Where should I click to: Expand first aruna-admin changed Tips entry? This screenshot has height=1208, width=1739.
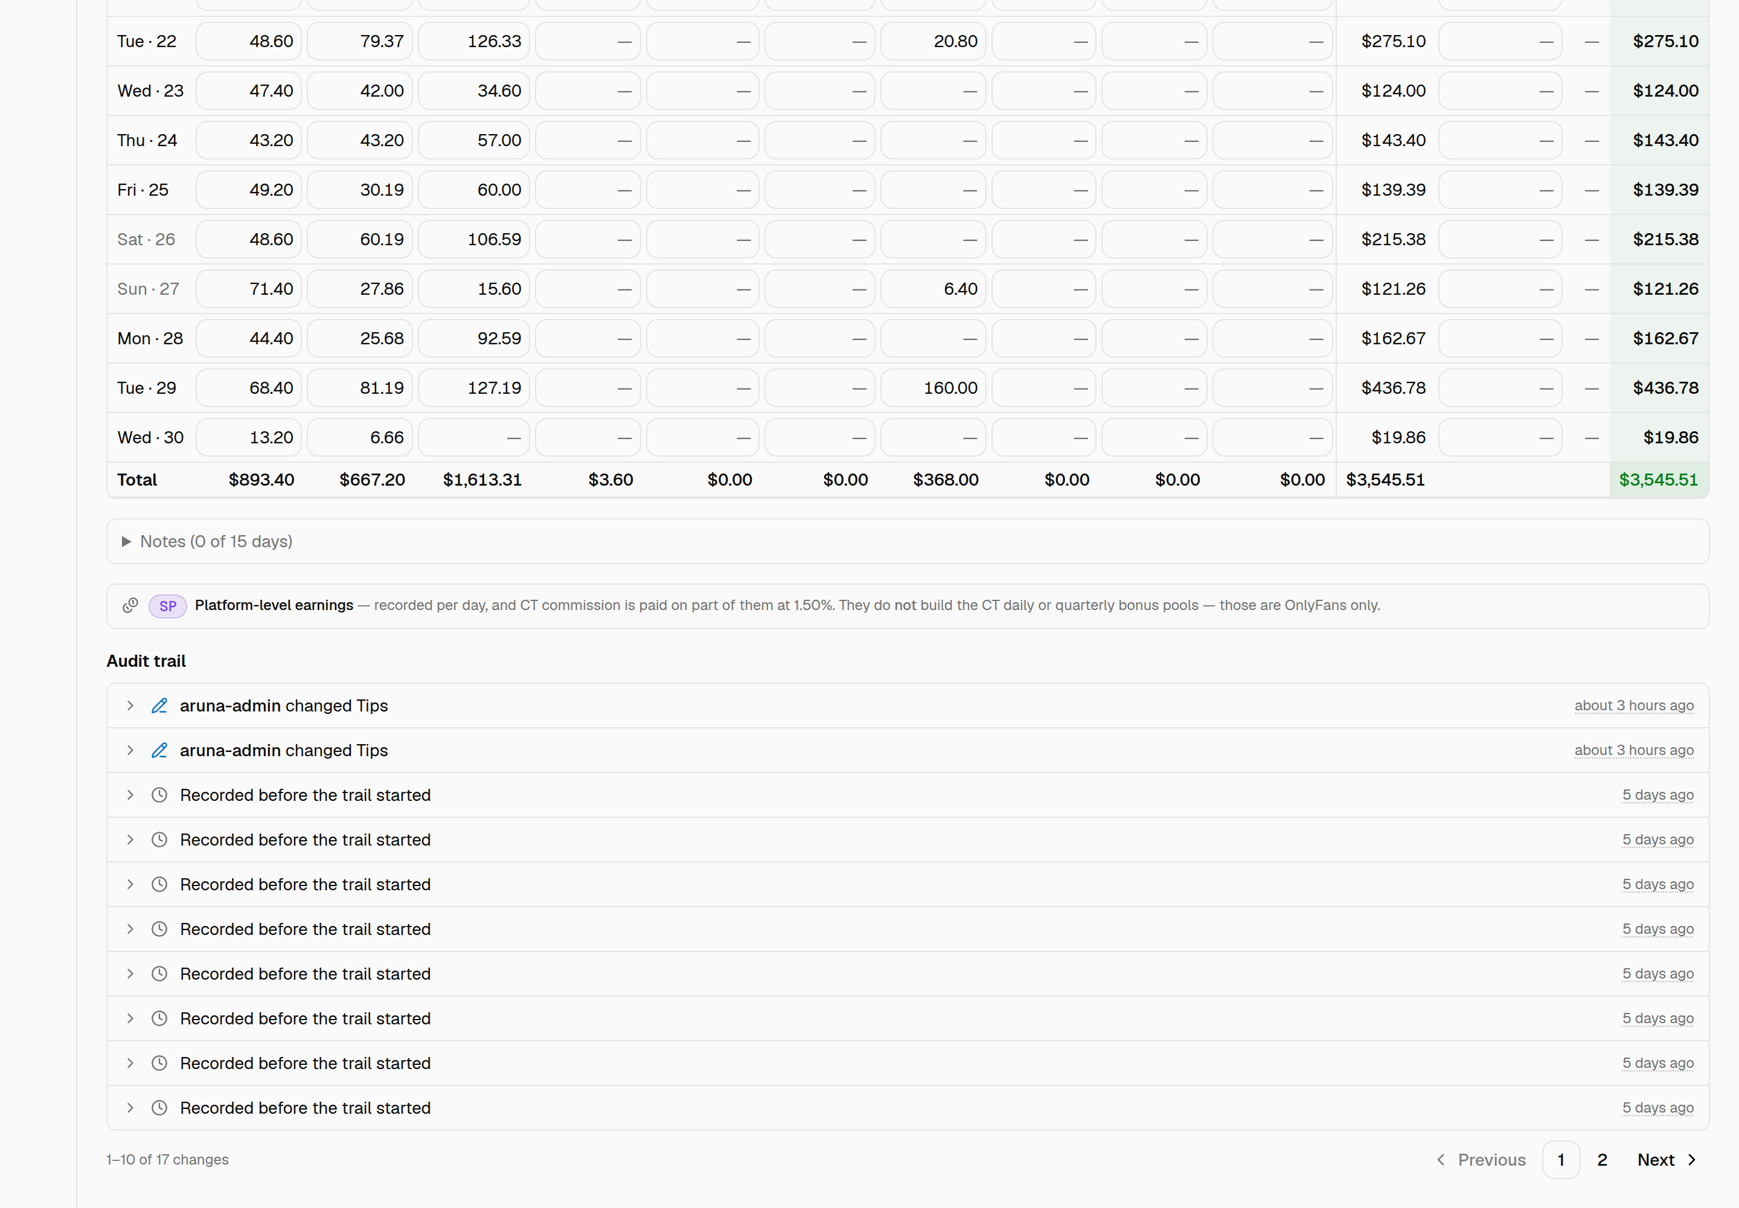click(130, 705)
